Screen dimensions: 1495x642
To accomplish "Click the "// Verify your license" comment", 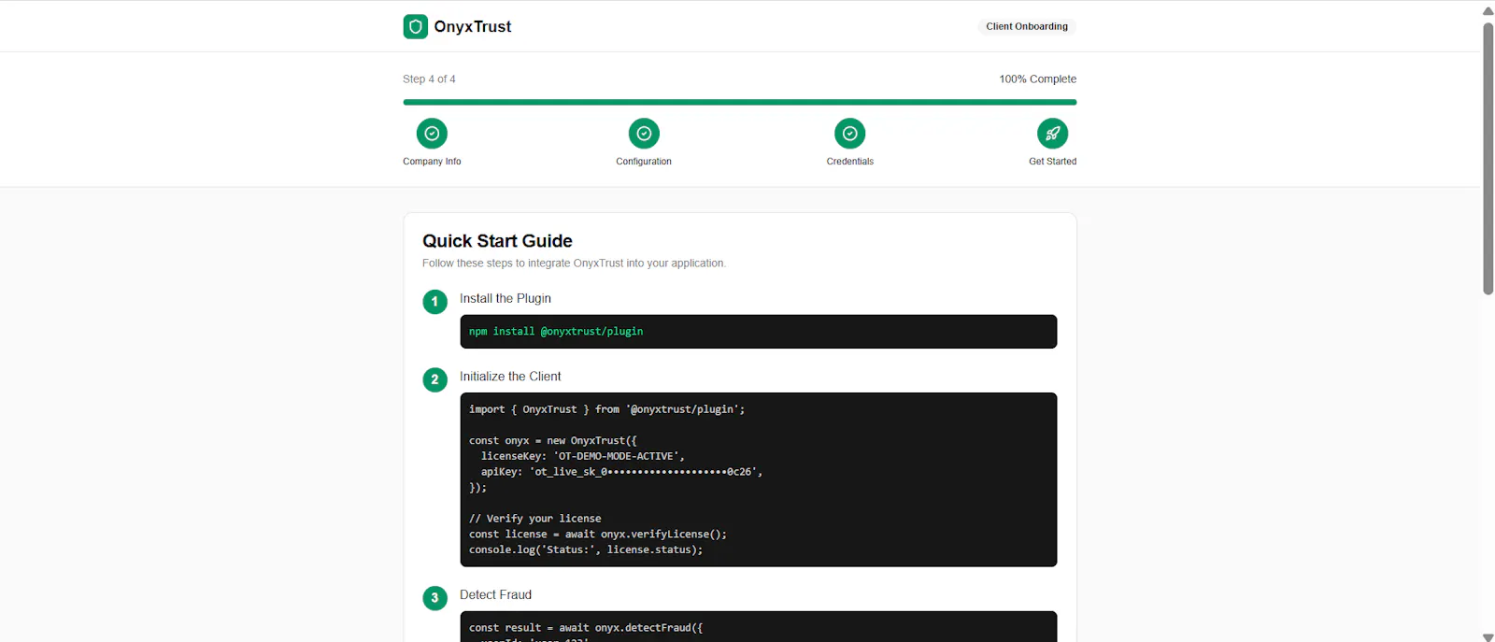I will (535, 519).
